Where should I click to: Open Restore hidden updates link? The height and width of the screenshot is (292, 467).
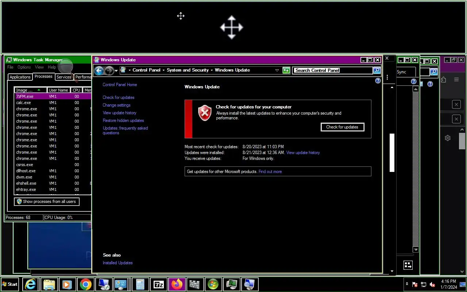123,120
